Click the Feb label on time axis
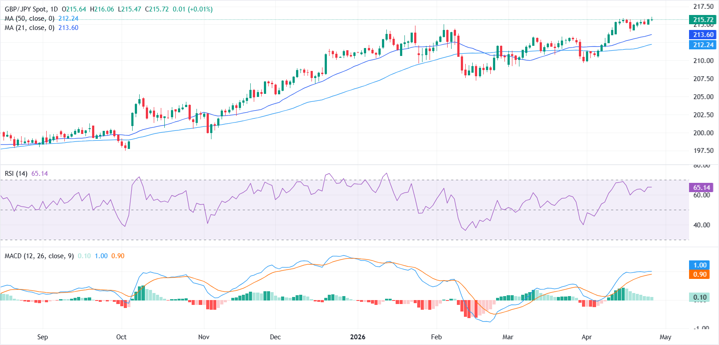This screenshot has width=719, height=345. tap(436, 337)
